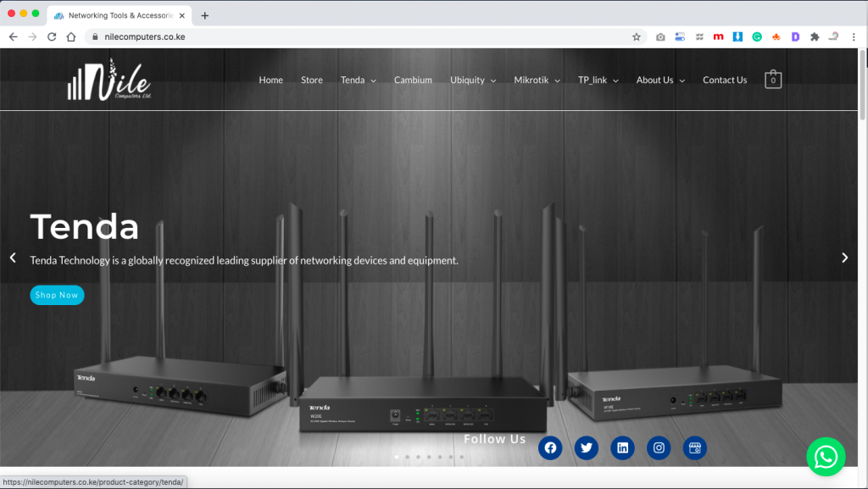Click the Nile Computers logo
The width and height of the screenshot is (868, 489).
tap(109, 80)
